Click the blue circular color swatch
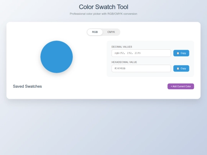This screenshot has height=155, width=207. pyautogui.click(x=56, y=57)
